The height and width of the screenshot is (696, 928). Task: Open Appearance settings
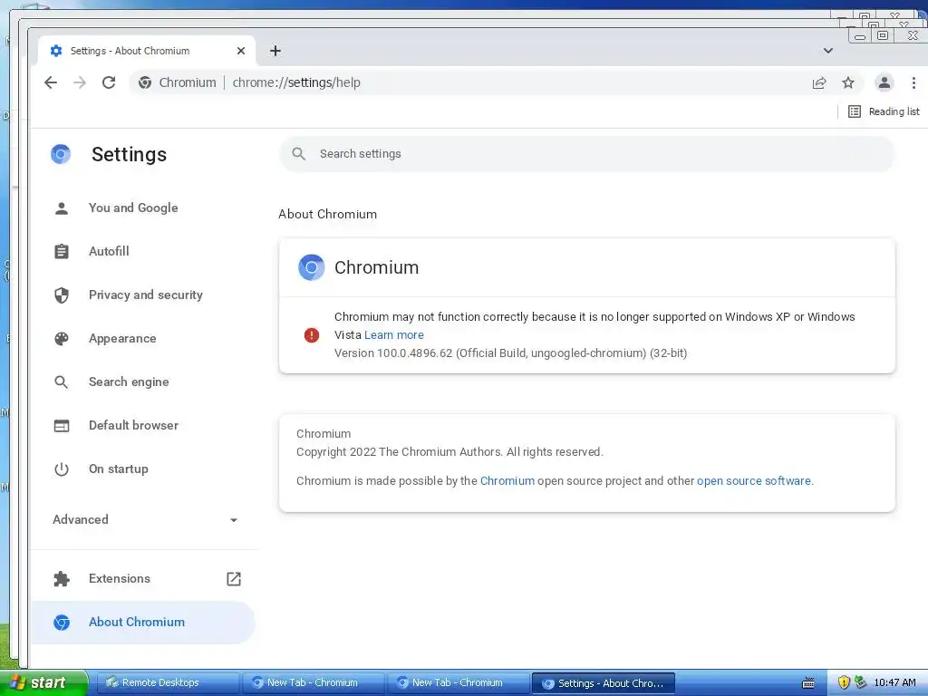pos(122,339)
